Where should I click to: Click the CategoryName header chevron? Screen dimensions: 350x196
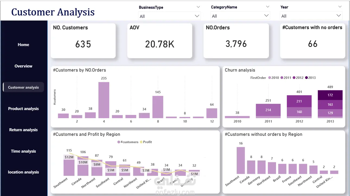pyautogui.click(x=268, y=7)
